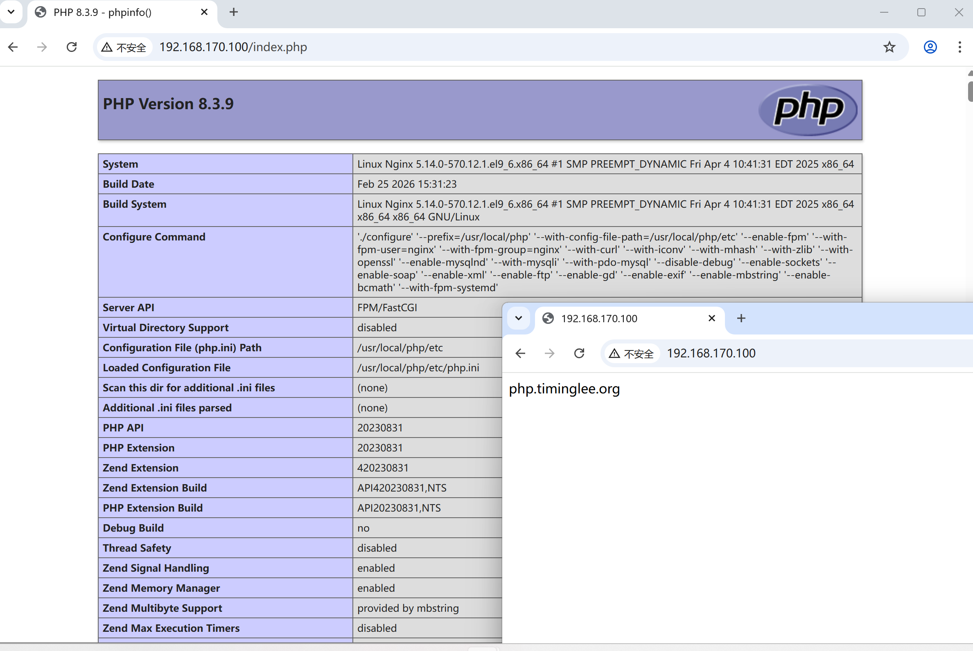Image resolution: width=973 pixels, height=651 pixels.
Task: Expand tab search dropdown in second window
Action: click(518, 319)
